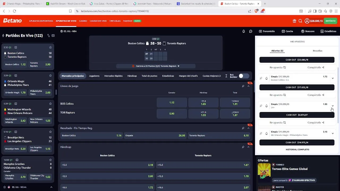Open the Total de puntos tab
The height and width of the screenshot is (191, 340).
(x=149, y=76)
